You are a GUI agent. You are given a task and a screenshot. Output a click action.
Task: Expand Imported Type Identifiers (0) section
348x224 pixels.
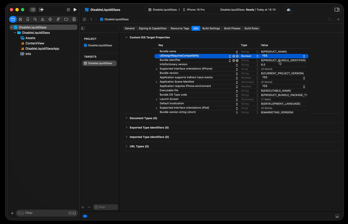(x=127, y=137)
